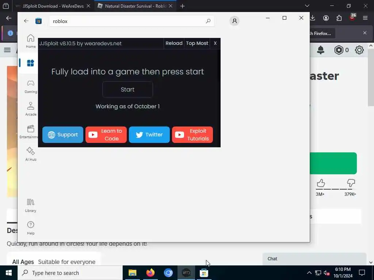
Task: Click the muted volume tray icon
Action: (x=327, y=273)
